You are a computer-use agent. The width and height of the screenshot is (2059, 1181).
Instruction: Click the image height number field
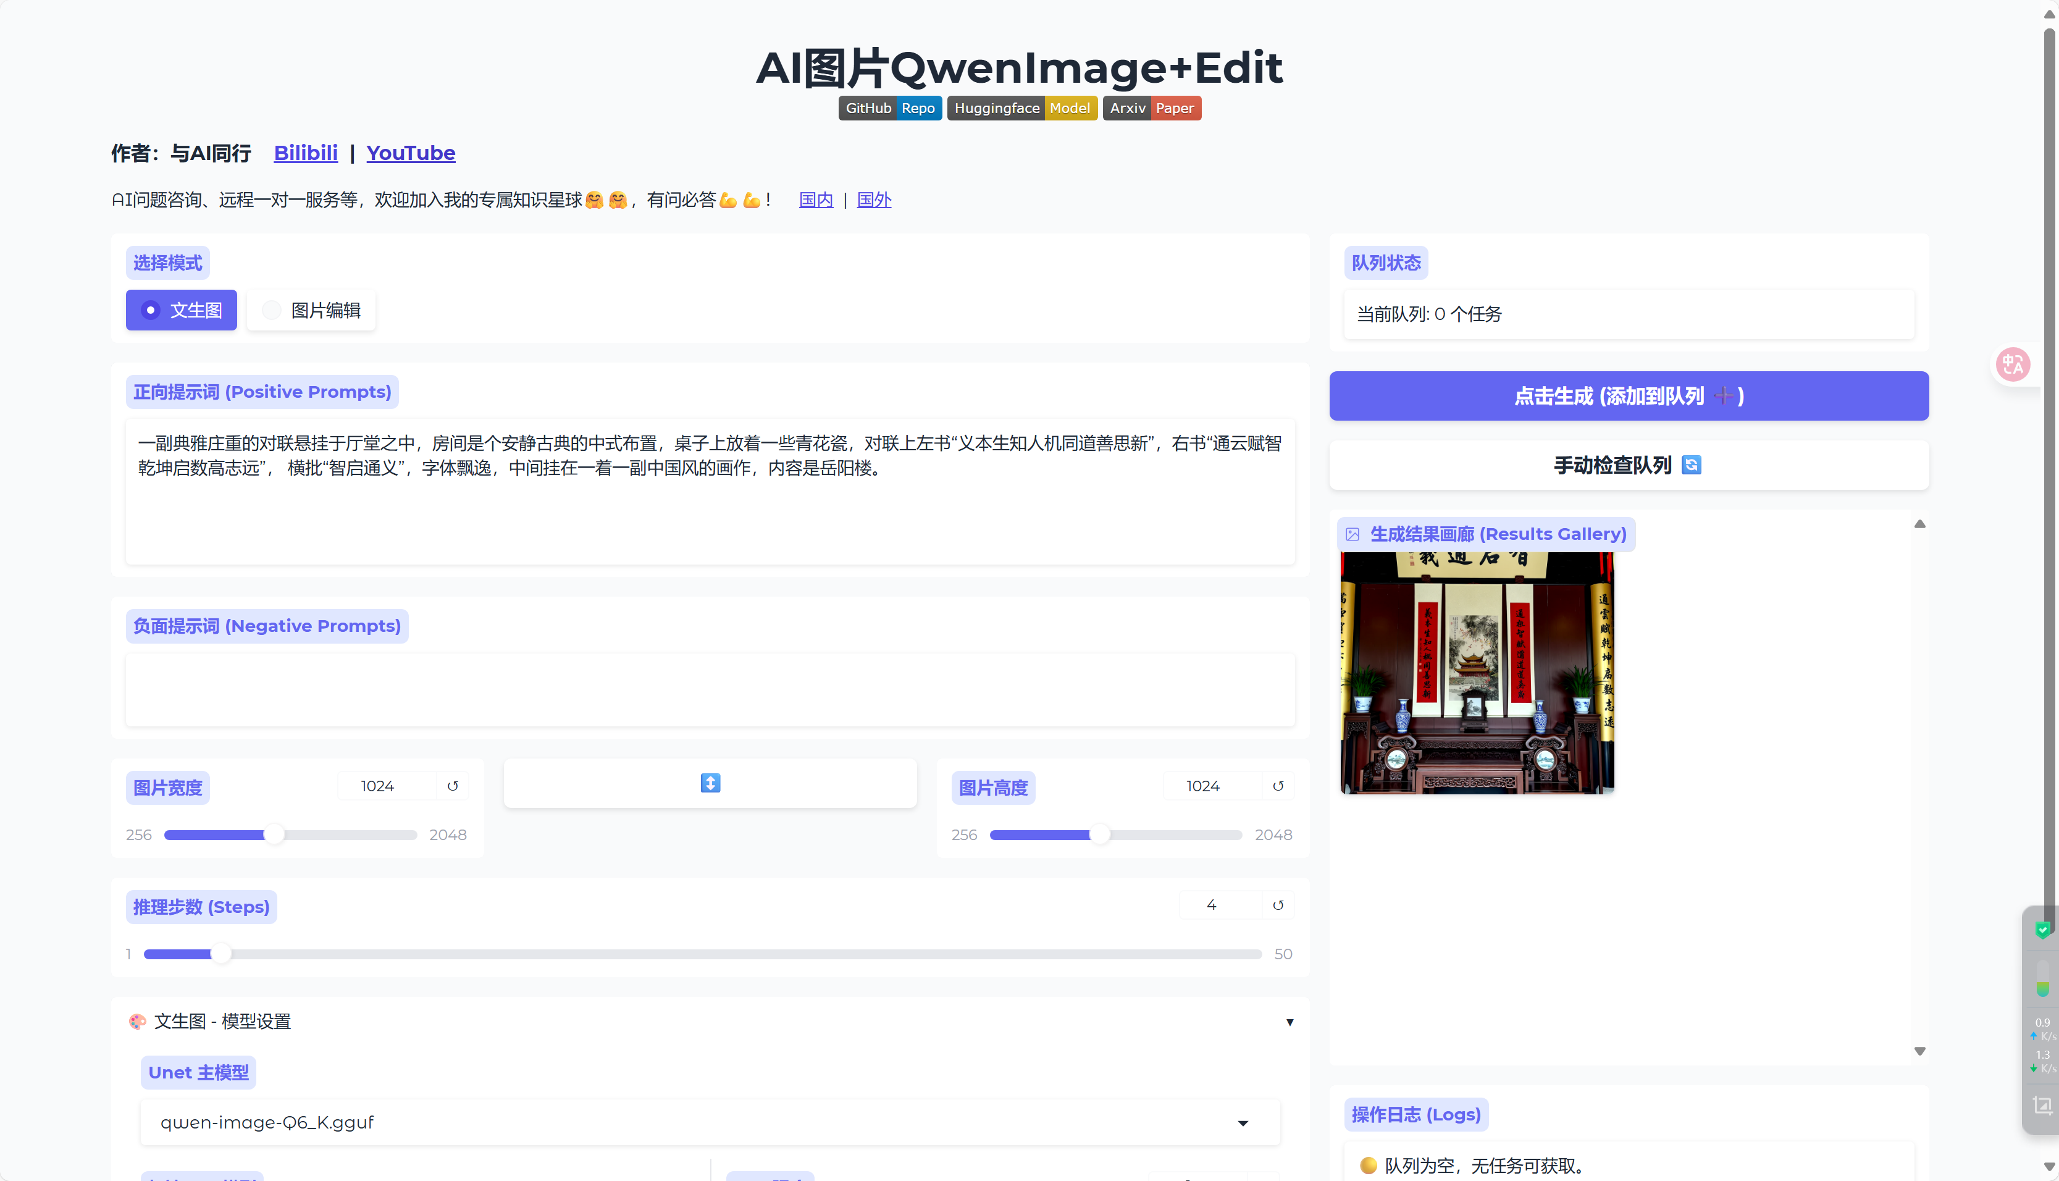[1212, 786]
